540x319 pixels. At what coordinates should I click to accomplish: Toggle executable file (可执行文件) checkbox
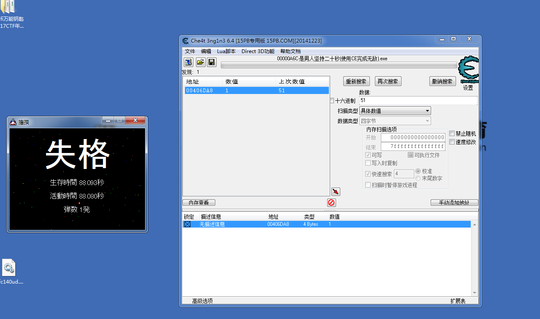pyautogui.click(x=410, y=155)
